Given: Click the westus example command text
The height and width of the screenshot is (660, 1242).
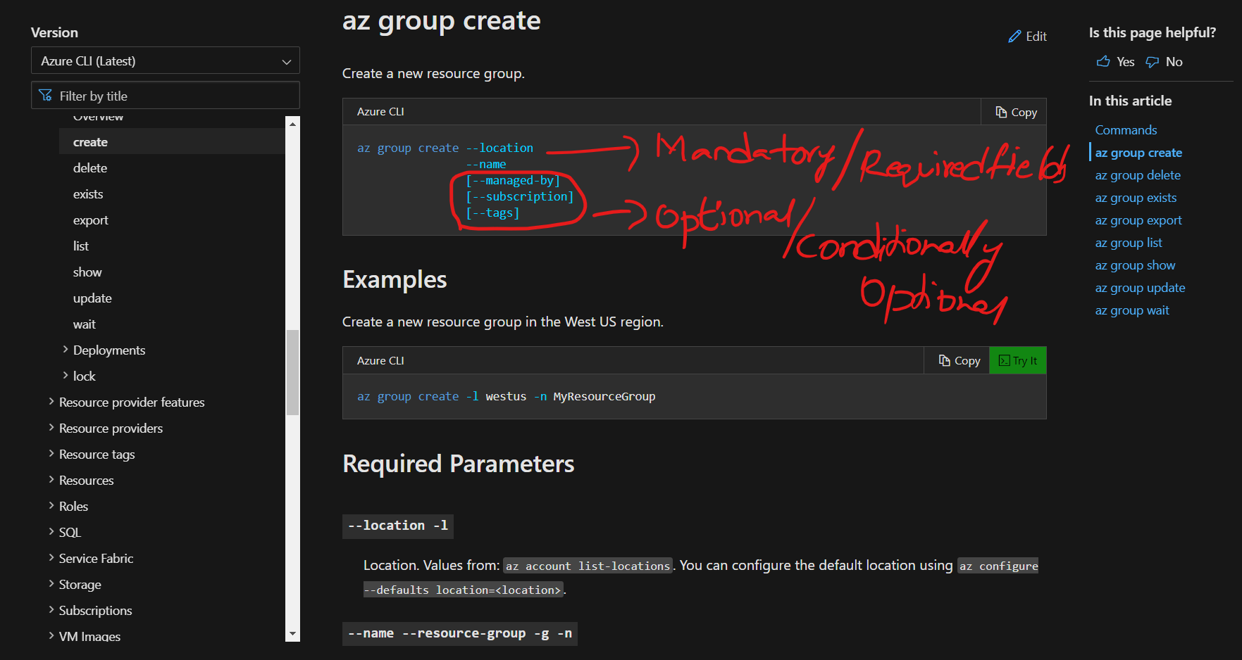Looking at the screenshot, I should click(x=506, y=397).
